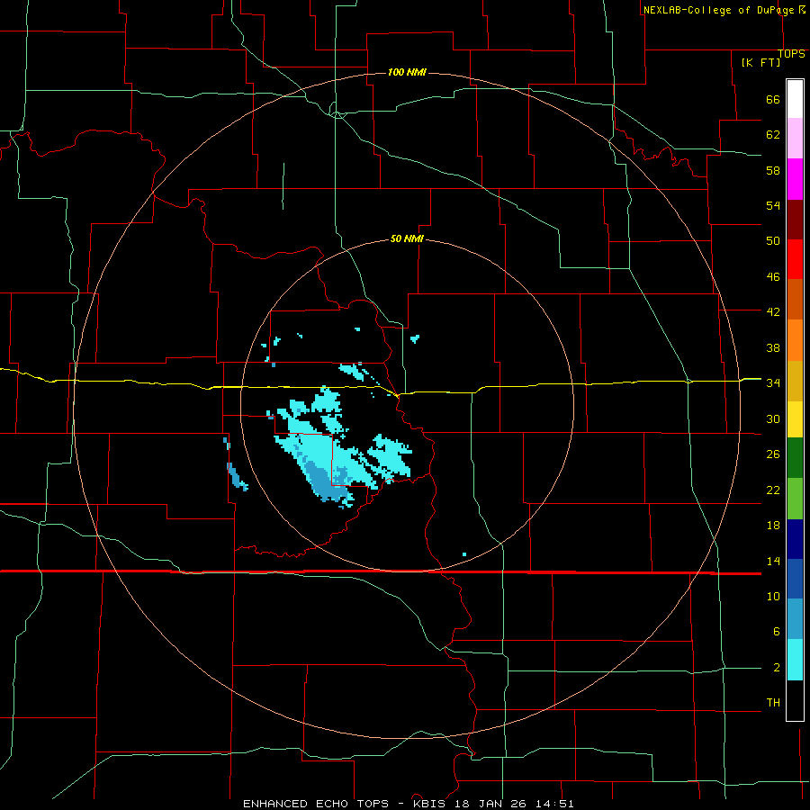Image resolution: width=810 pixels, height=810 pixels.
Task: Click the 30 legend value
Action: (x=773, y=418)
